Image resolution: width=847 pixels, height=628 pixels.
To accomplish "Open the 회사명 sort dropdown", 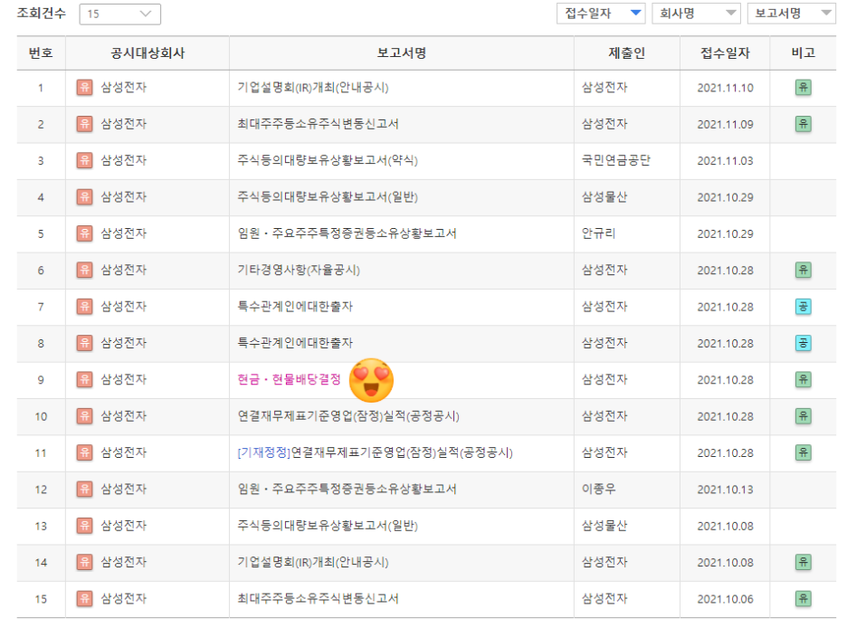I will pyautogui.click(x=696, y=13).
